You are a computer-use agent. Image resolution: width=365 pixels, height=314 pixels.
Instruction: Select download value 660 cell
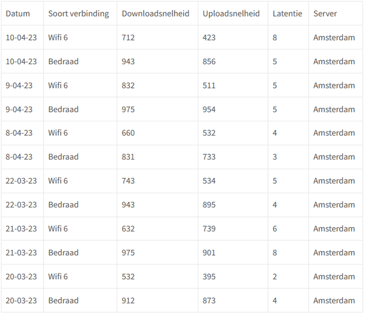pos(157,133)
